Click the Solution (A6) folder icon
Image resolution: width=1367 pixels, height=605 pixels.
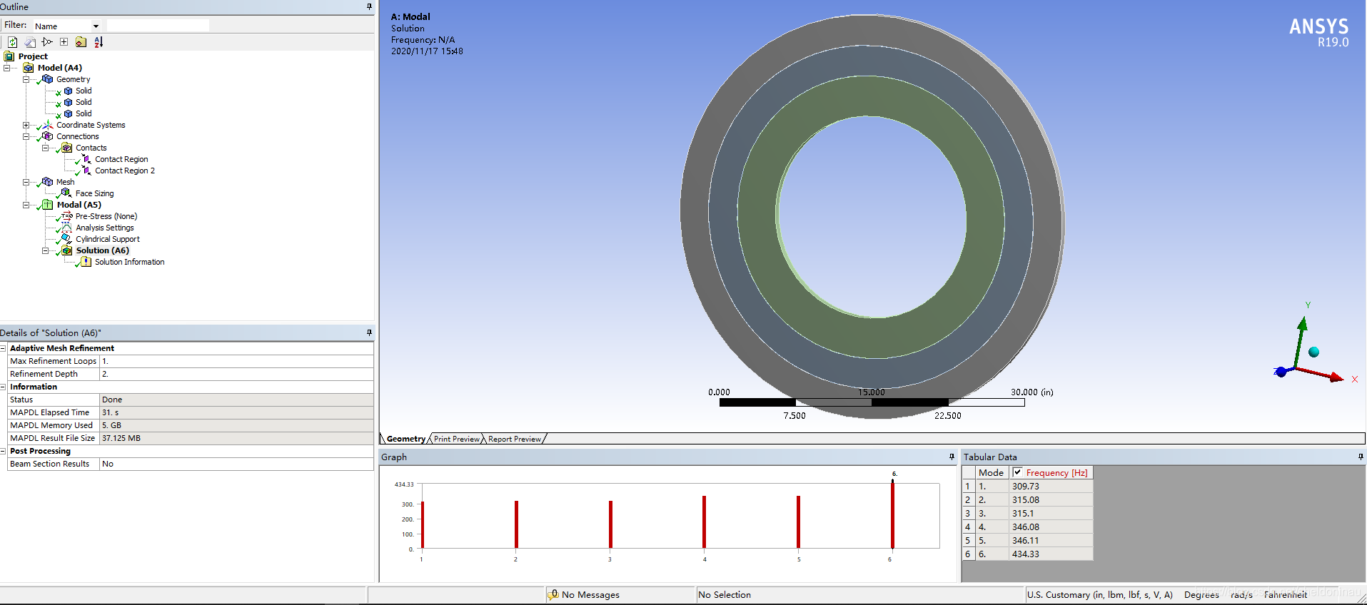[x=67, y=250]
